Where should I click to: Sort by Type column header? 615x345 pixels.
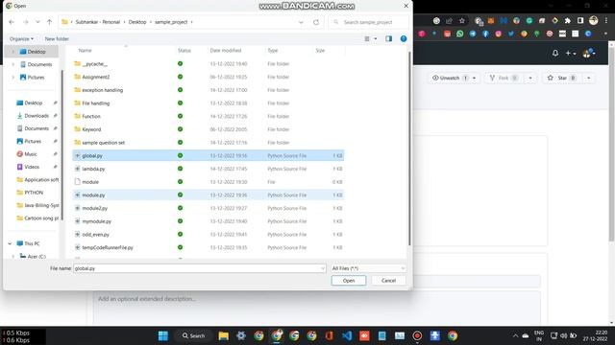pyautogui.click(x=273, y=51)
